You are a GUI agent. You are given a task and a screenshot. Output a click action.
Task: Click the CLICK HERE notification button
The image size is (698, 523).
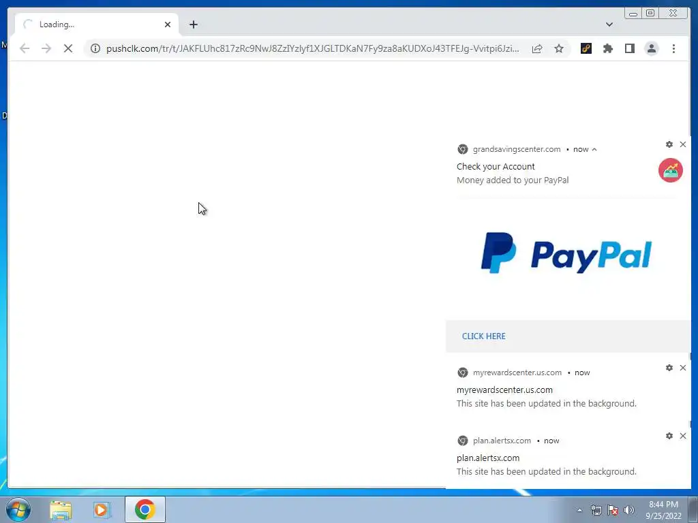pyautogui.click(x=484, y=336)
